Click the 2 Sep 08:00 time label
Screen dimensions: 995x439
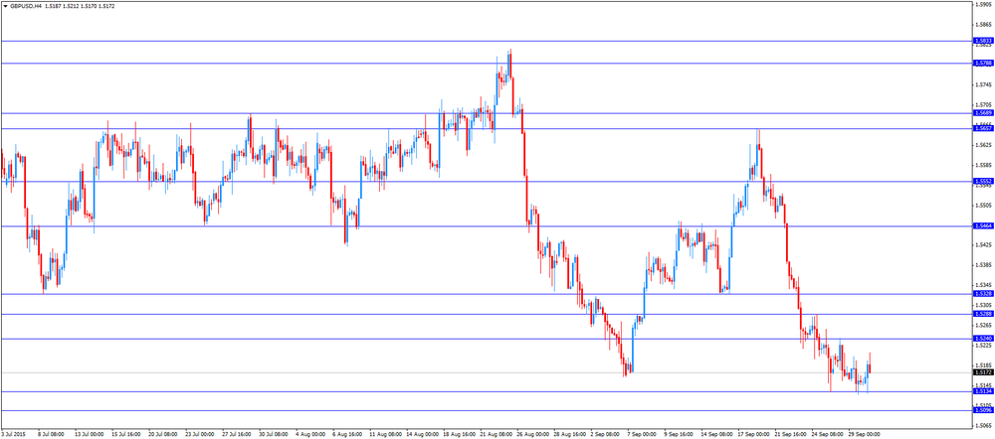[x=605, y=435]
